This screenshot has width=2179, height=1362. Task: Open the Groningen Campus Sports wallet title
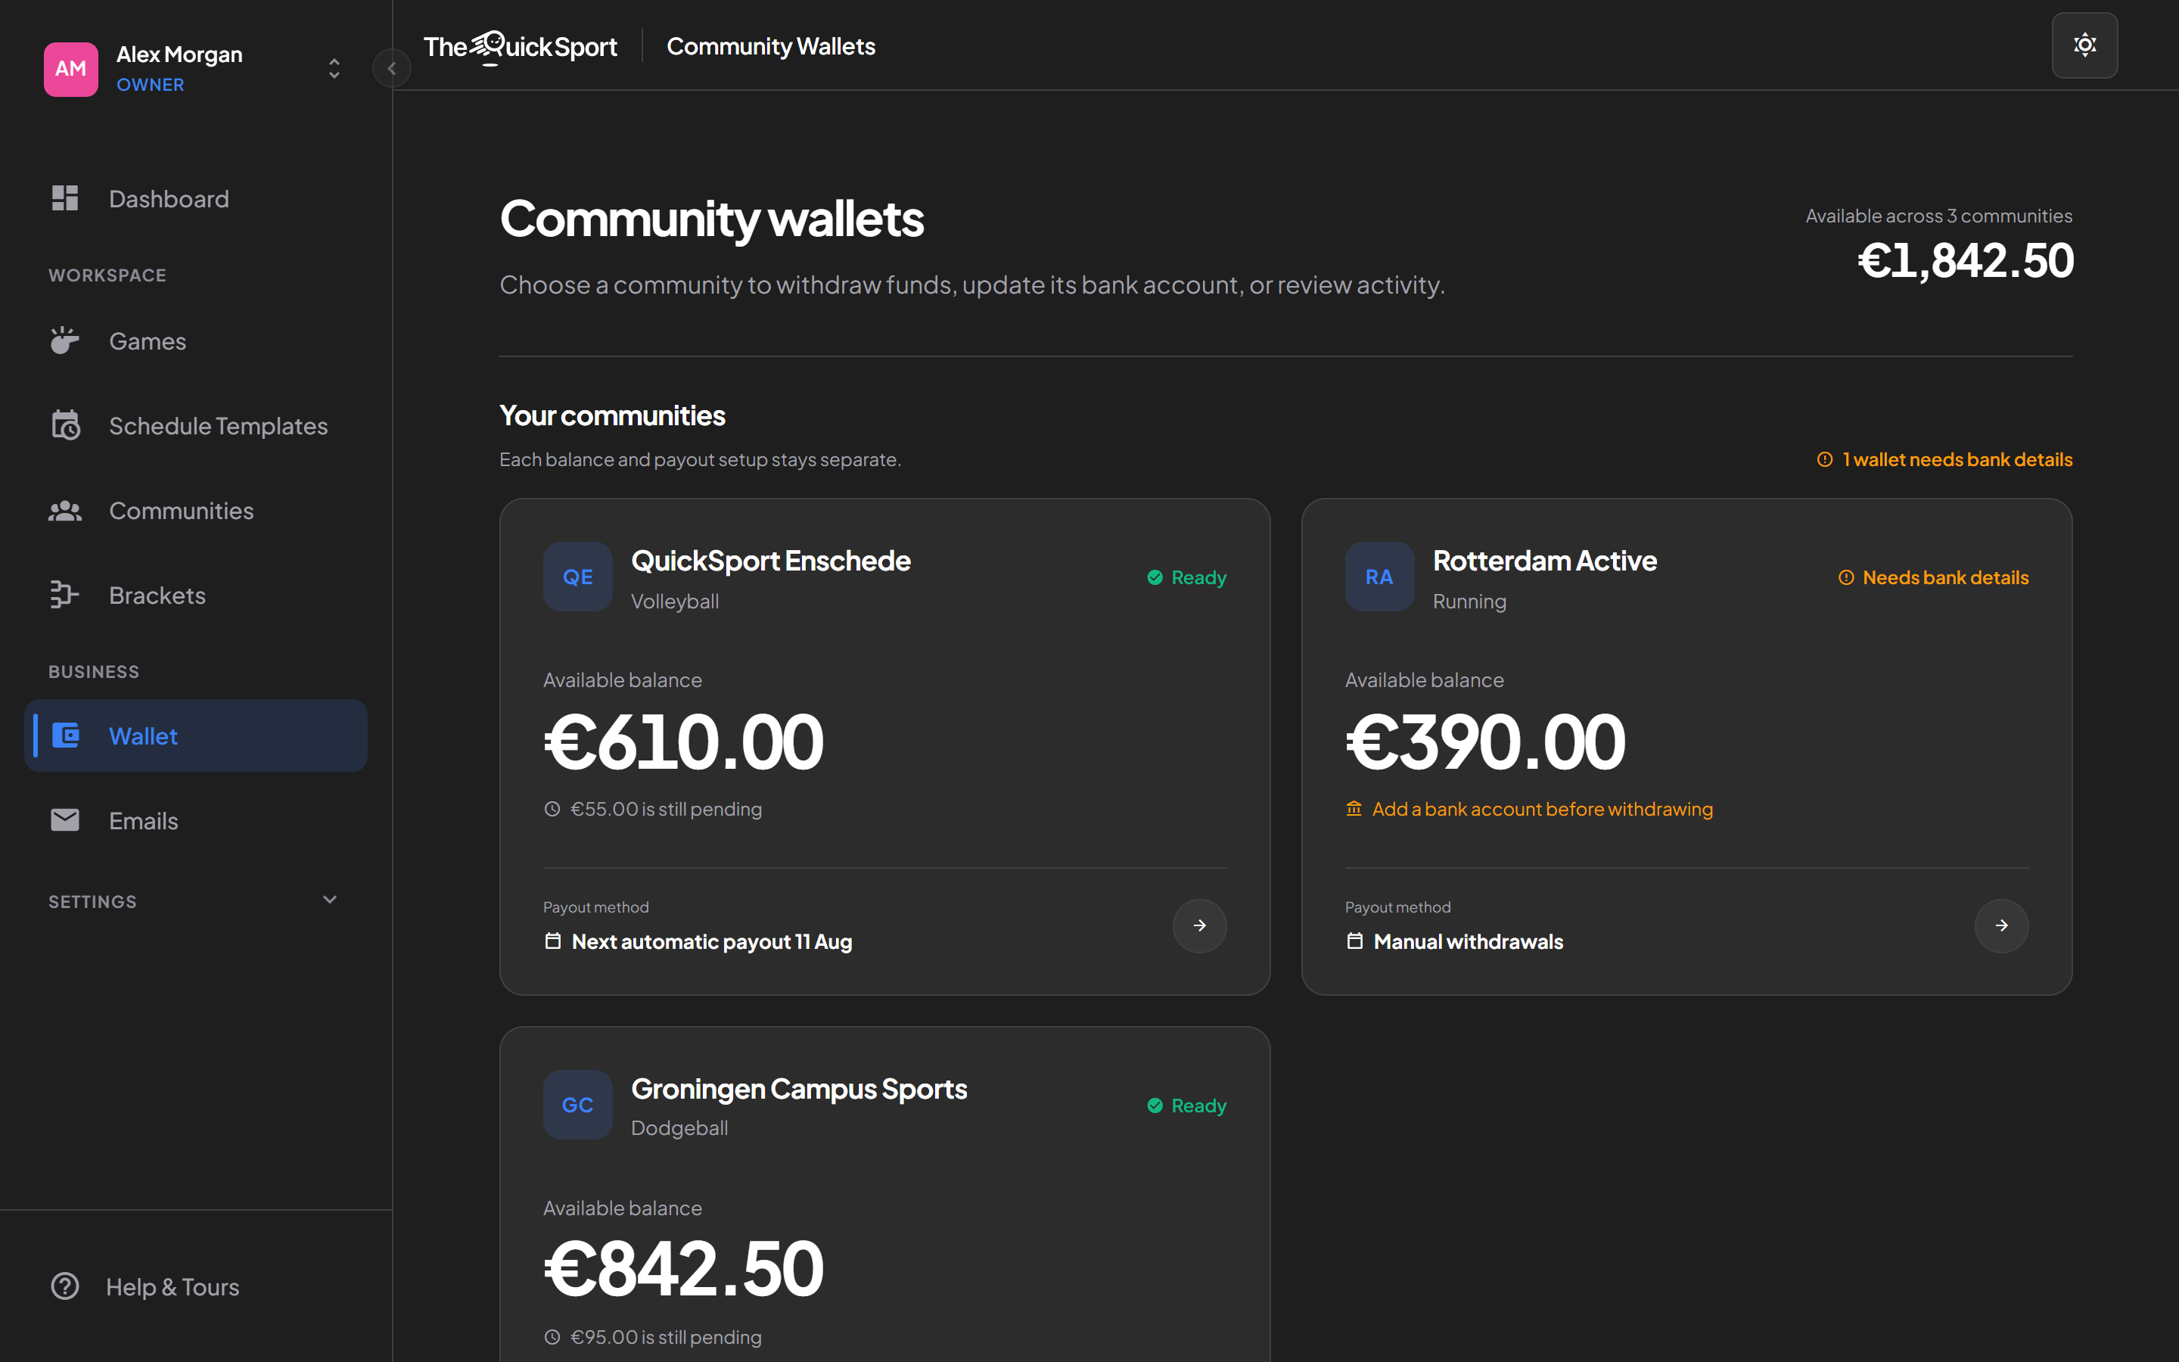(x=800, y=1089)
